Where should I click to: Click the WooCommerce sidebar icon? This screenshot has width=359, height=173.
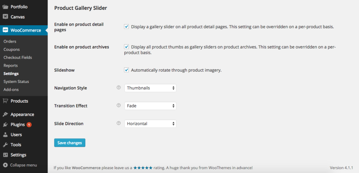click(x=6, y=30)
